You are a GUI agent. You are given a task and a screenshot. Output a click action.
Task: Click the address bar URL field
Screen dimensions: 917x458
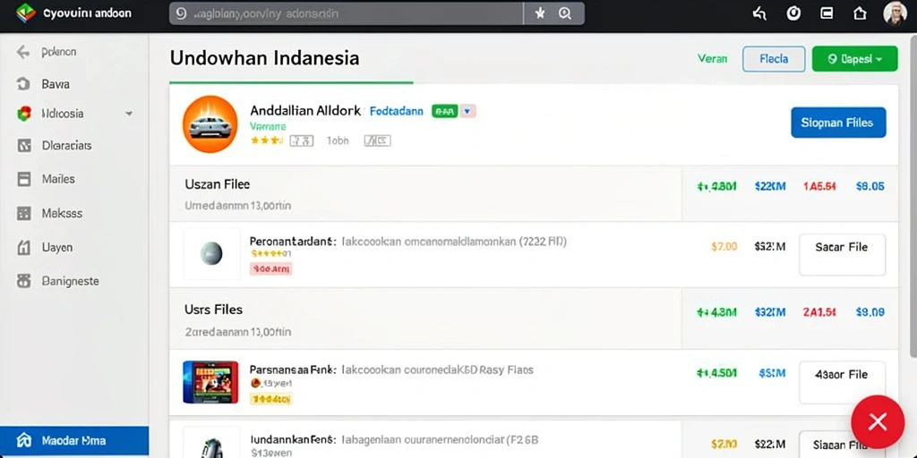point(347,13)
